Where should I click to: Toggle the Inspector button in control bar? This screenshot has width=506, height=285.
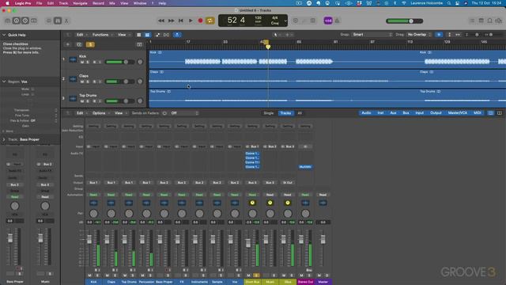[x=16, y=21]
